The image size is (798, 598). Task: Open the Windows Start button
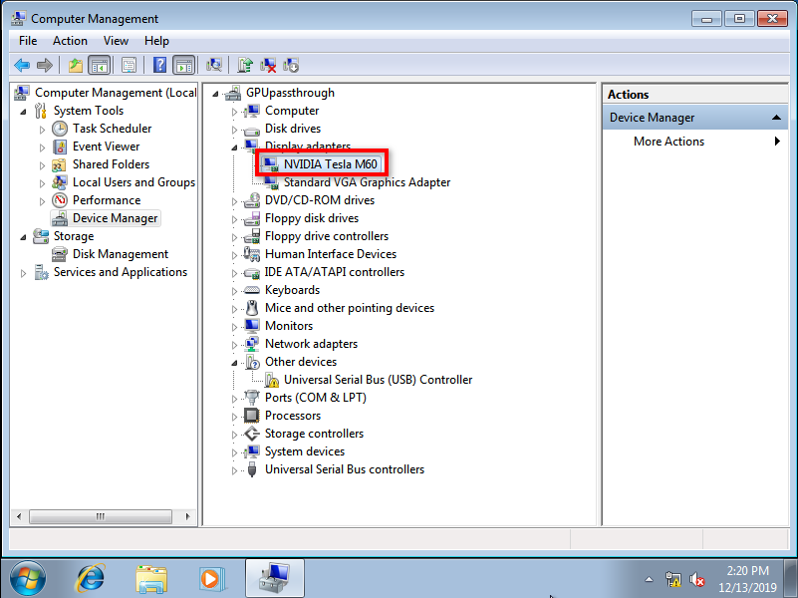[x=28, y=579]
